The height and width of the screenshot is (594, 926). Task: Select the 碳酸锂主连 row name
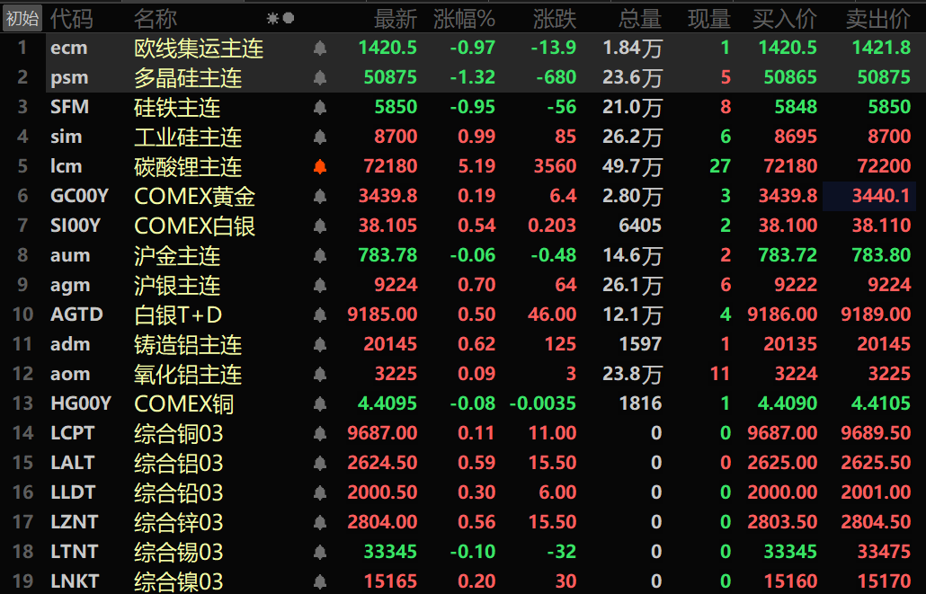(189, 167)
